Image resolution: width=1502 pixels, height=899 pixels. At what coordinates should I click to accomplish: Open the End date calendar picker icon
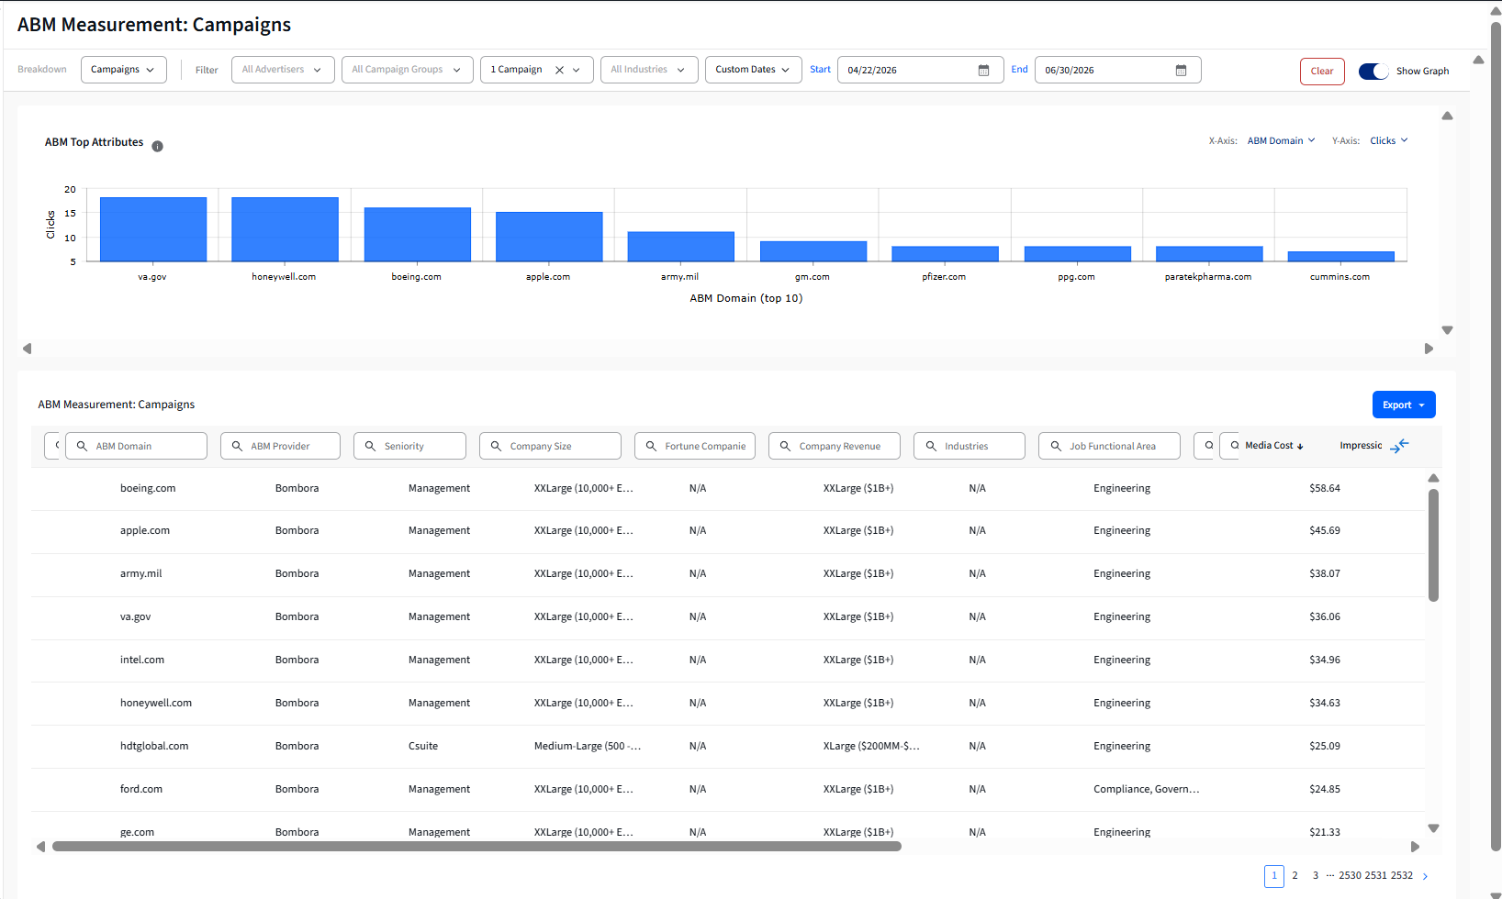pyautogui.click(x=1181, y=71)
